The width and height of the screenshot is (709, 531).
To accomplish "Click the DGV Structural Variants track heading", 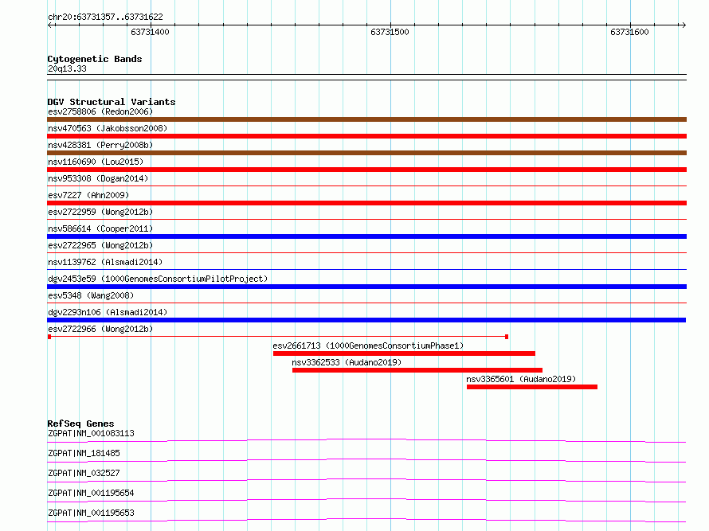I will [112, 102].
